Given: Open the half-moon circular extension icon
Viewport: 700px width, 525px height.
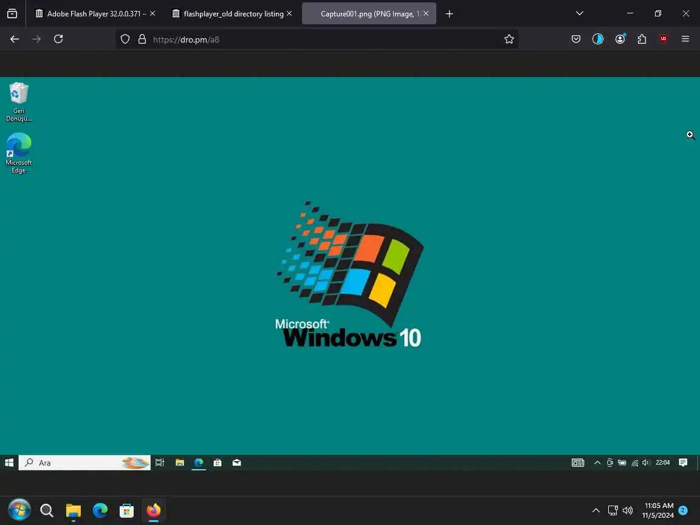Looking at the screenshot, I should 598,39.
